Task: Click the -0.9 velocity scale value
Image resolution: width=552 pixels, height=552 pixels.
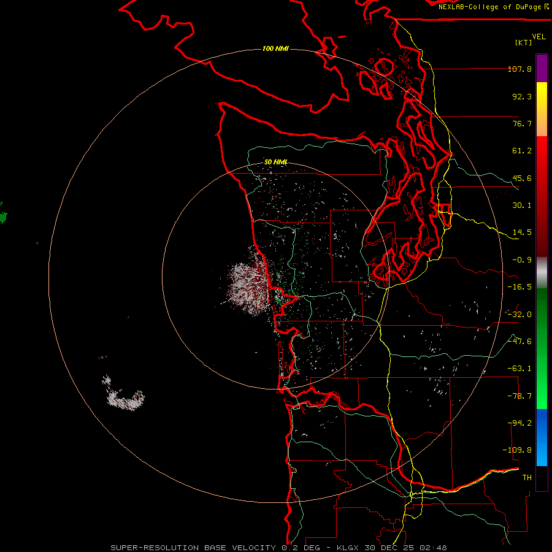Action: [x=522, y=260]
